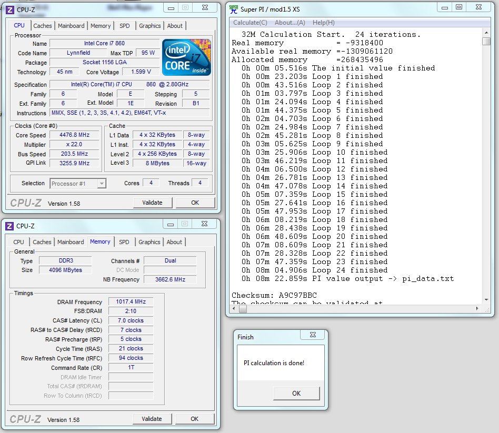Click the Package value Socket 1156 LGA
This screenshot has height=433, width=499.
point(104,63)
